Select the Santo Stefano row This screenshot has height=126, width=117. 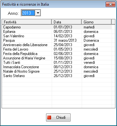[57, 76]
